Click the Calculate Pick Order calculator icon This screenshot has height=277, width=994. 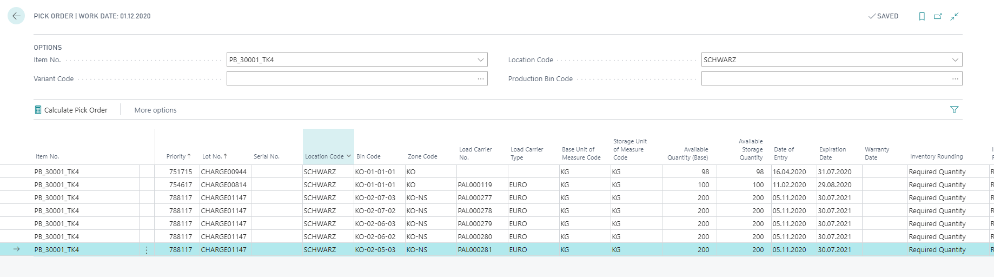[x=38, y=110]
